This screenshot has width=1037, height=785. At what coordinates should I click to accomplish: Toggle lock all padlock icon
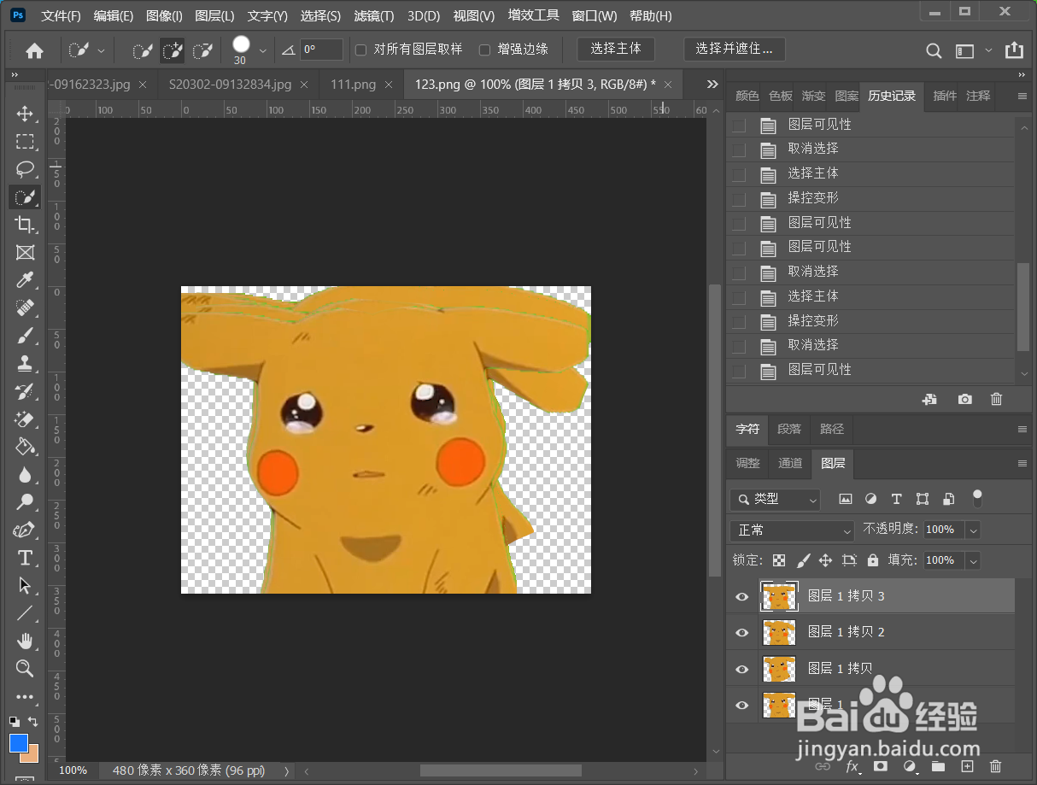pos(872,560)
